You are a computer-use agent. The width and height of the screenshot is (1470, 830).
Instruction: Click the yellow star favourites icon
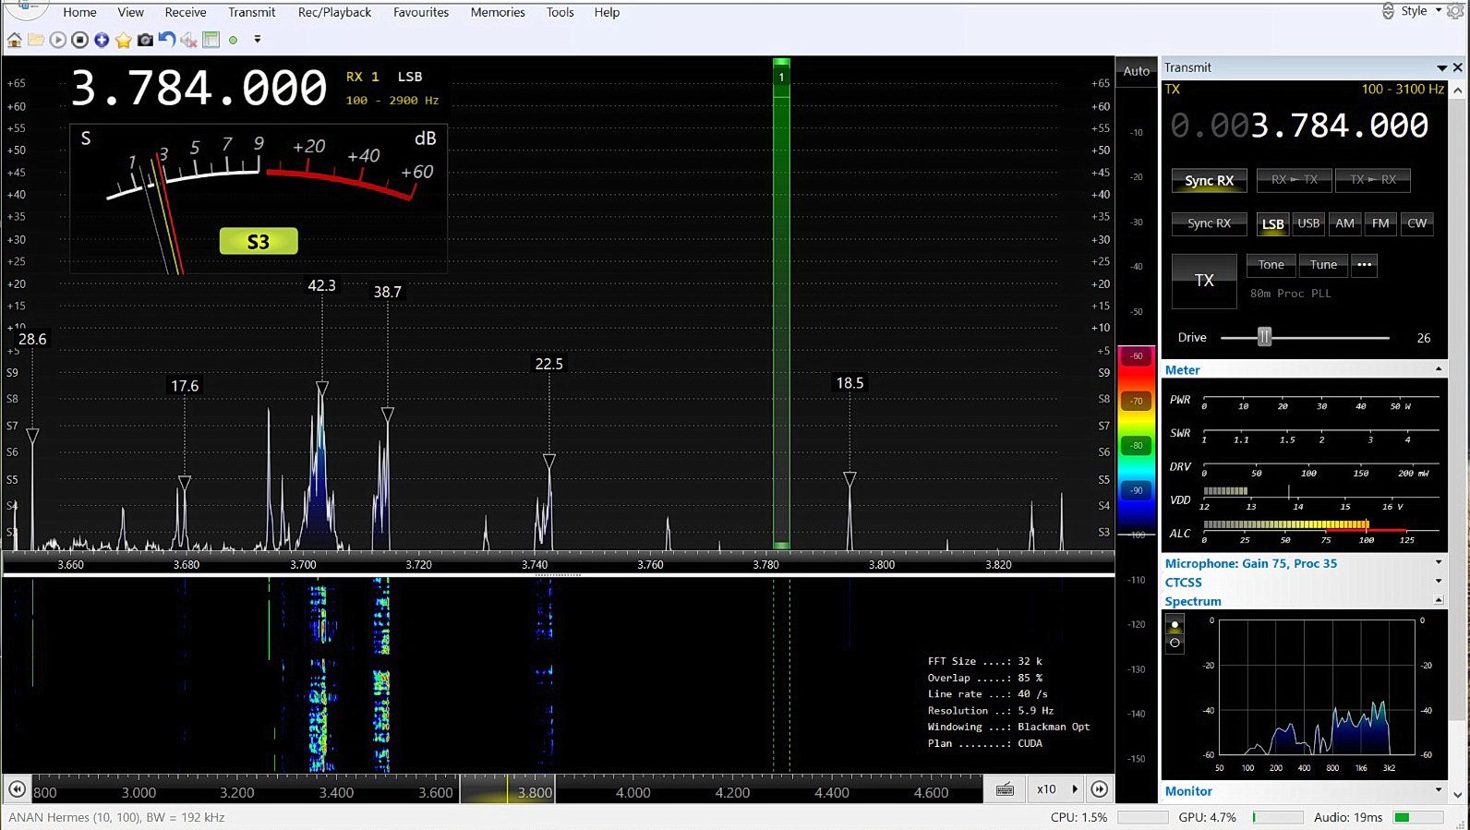coord(124,40)
